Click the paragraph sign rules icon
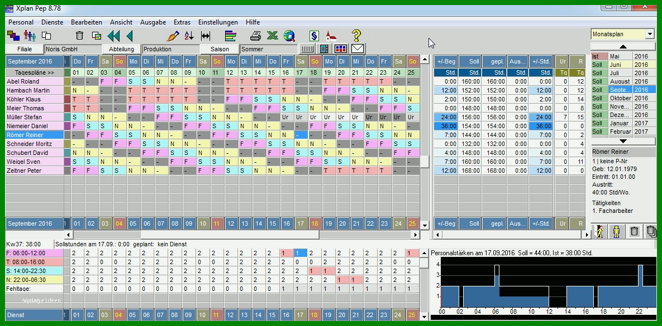 click(x=314, y=36)
